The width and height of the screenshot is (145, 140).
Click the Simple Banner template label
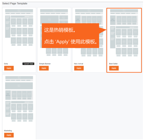pos(45,64)
